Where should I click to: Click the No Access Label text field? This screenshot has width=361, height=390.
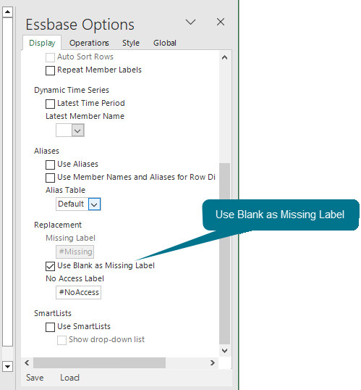pos(78,292)
